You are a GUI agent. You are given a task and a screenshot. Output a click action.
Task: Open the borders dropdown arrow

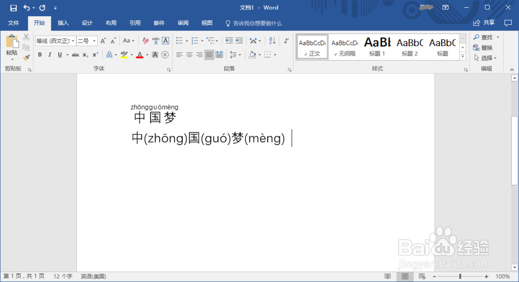(275, 55)
